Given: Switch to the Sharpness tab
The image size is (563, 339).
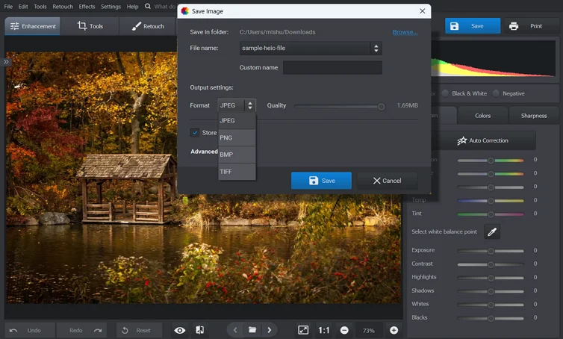Looking at the screenshot, I should pos(534,116).
